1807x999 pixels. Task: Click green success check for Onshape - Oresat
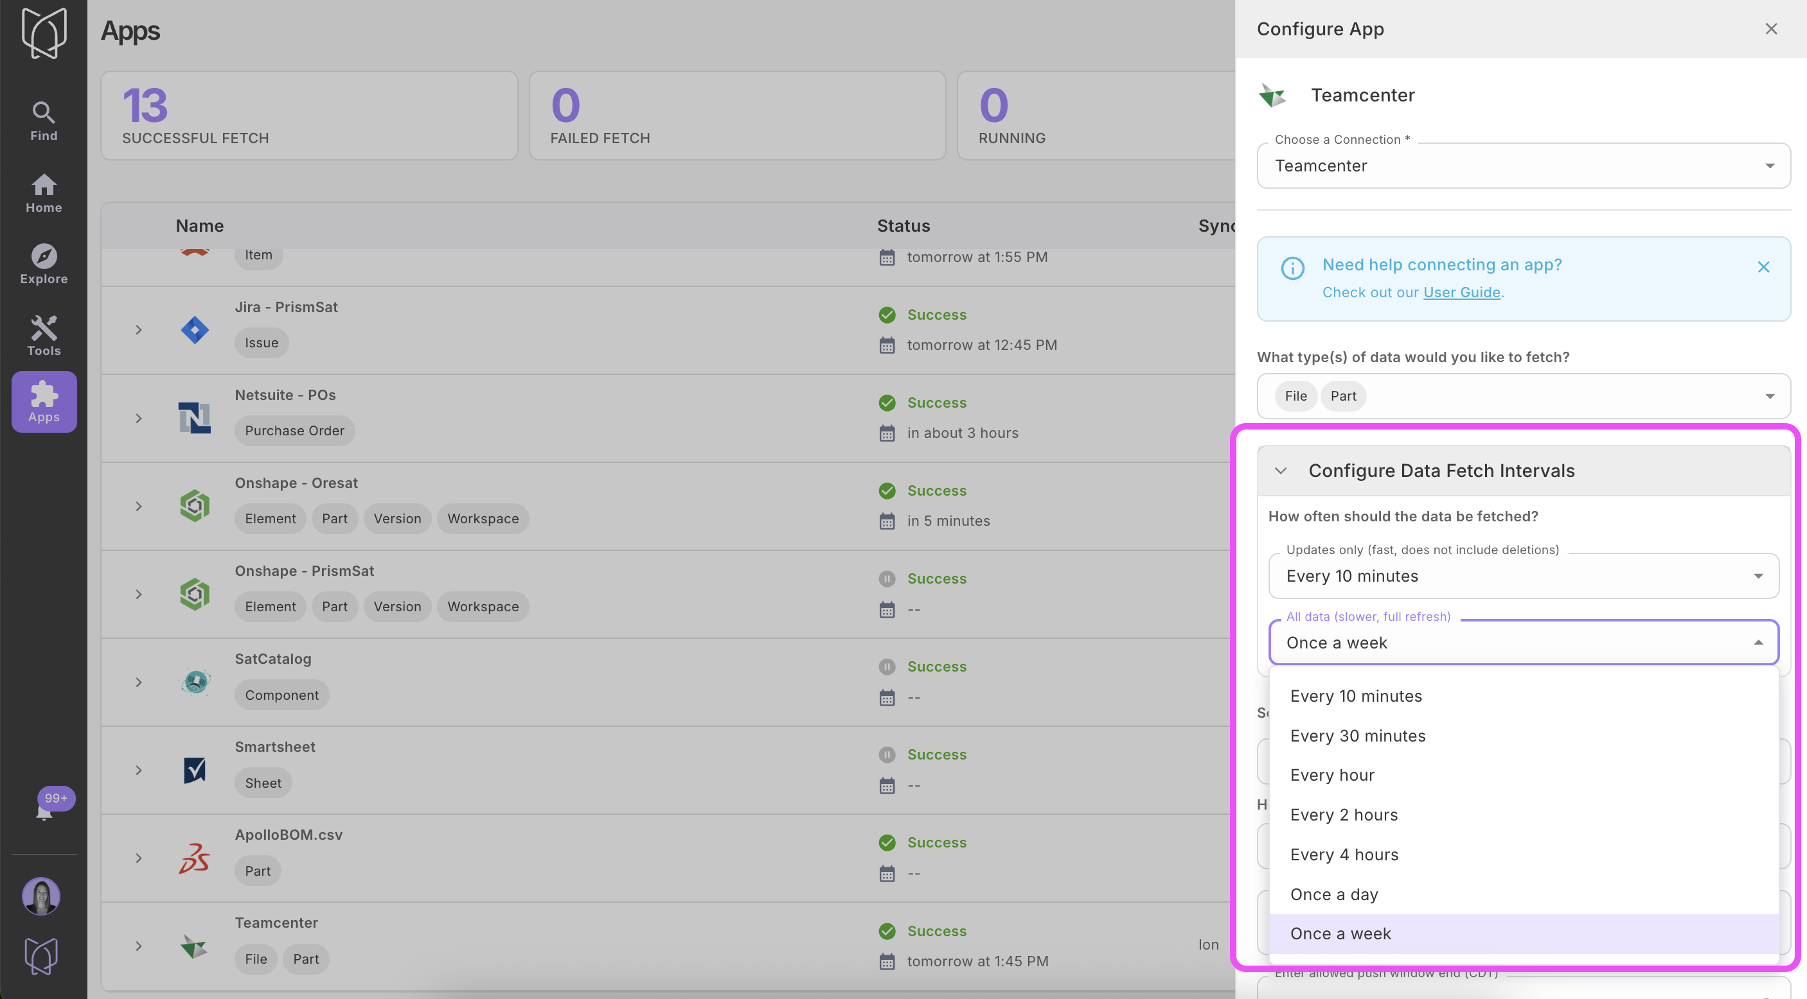click(x=887, y=490)
